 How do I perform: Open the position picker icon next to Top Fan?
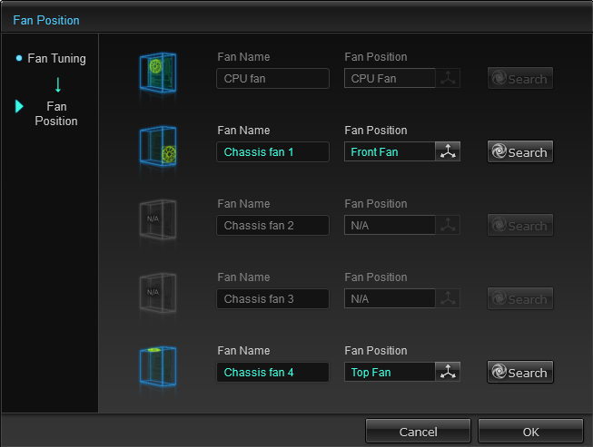448,372
